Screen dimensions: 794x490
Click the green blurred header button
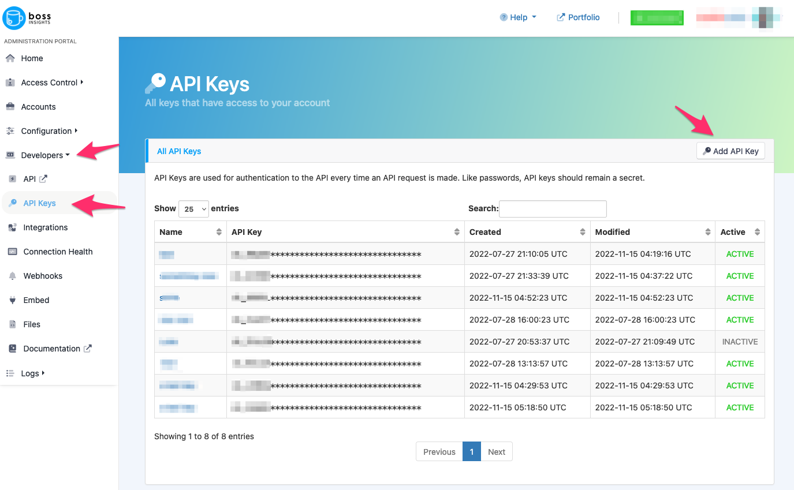(x=657, y=18)
